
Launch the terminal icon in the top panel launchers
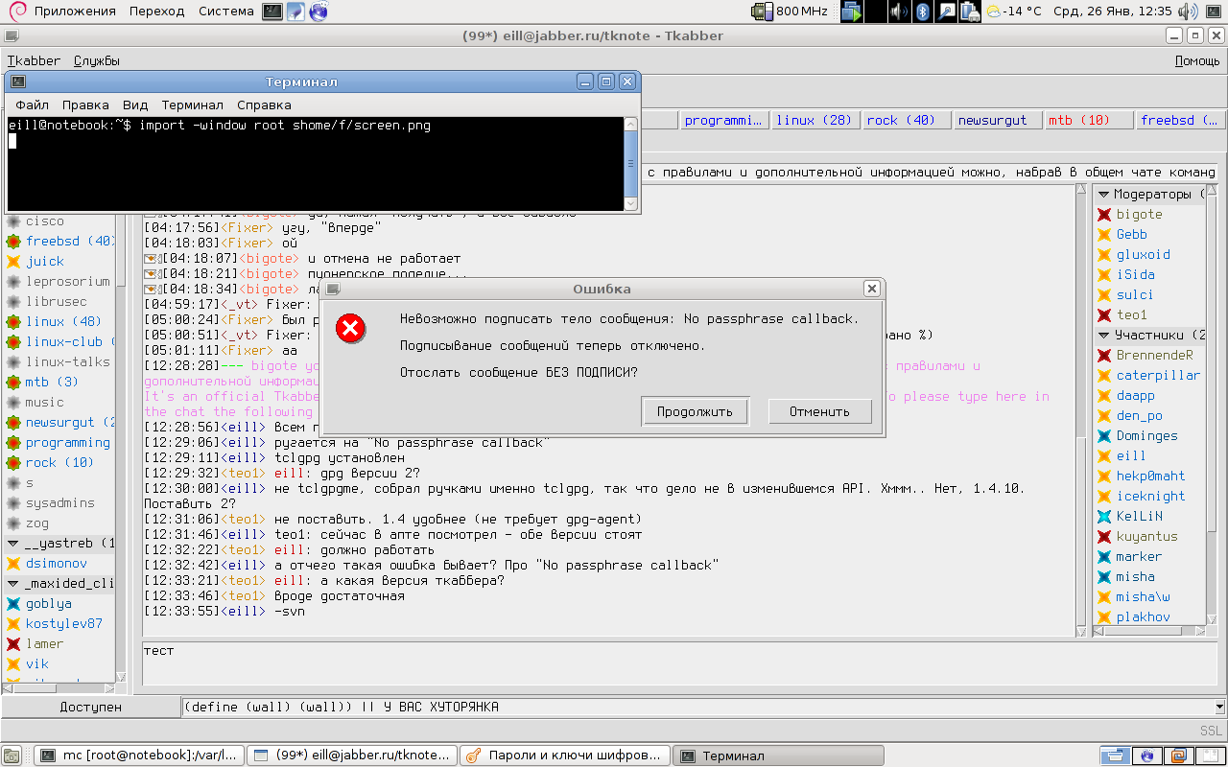(272, 12)
